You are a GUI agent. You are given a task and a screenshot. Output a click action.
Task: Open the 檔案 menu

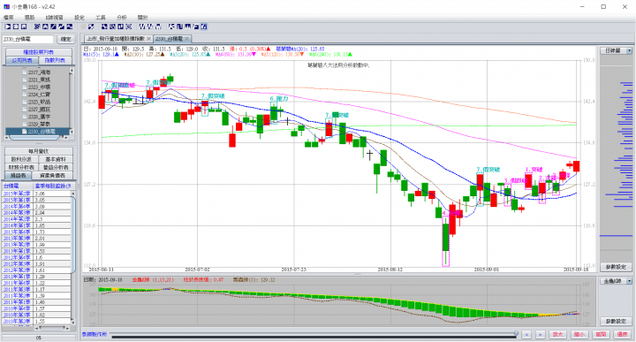(x=9, y=18)
